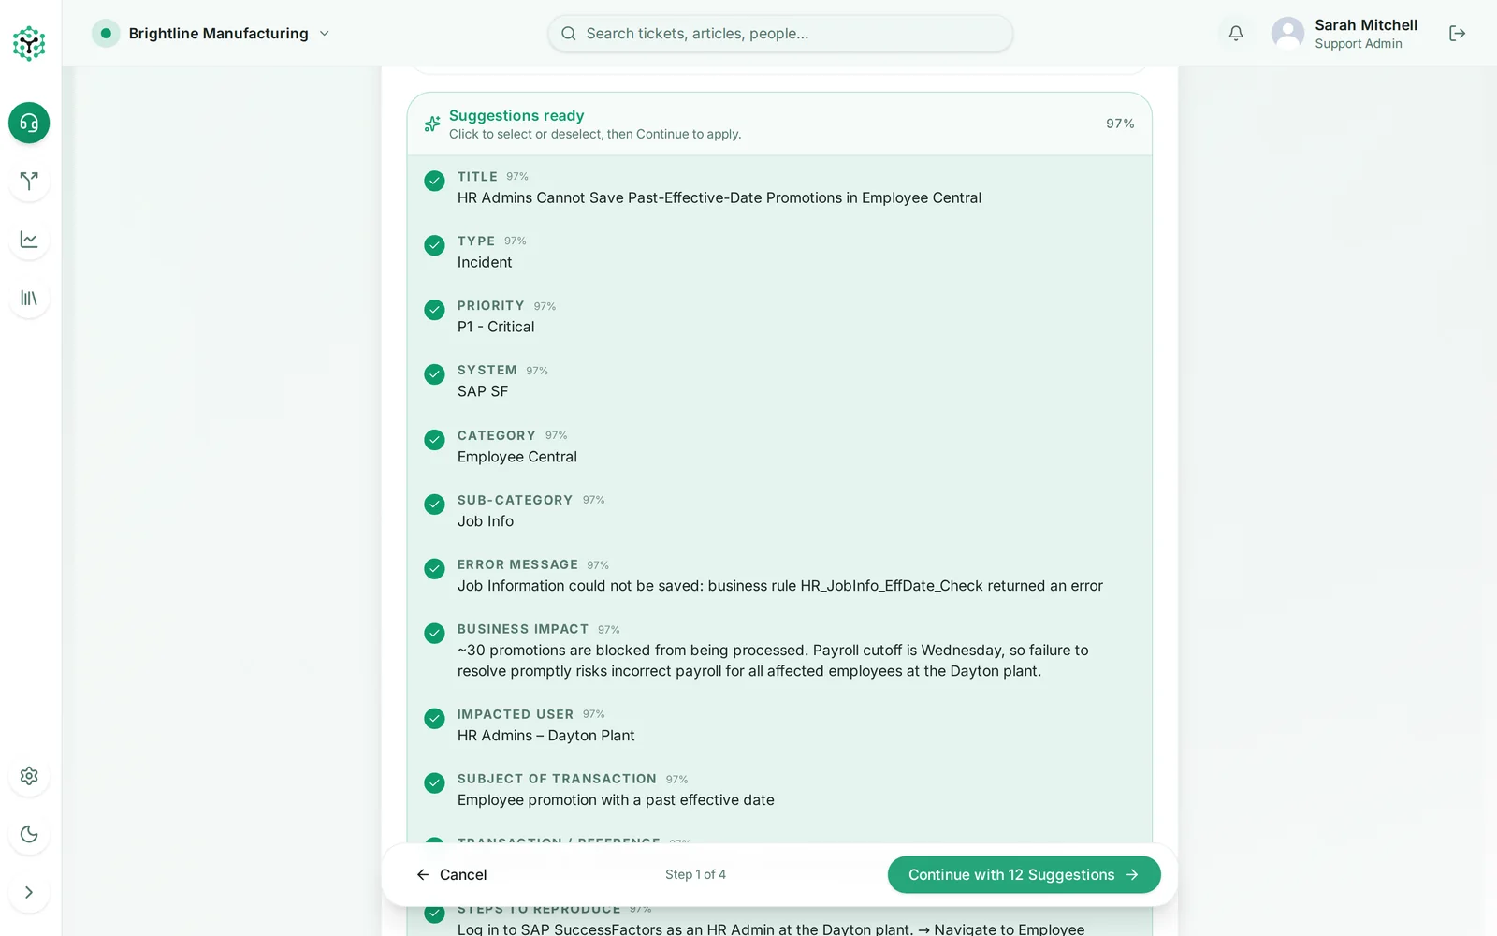1497x936 pixels.
Task: Click the app logo in sidebar
Action: click(29, 43)
